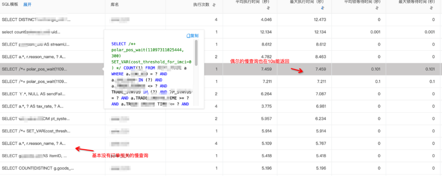Click the max time value 8.463
The height and width of the screenshot is (176, 442).
click(x=321, y=57)
